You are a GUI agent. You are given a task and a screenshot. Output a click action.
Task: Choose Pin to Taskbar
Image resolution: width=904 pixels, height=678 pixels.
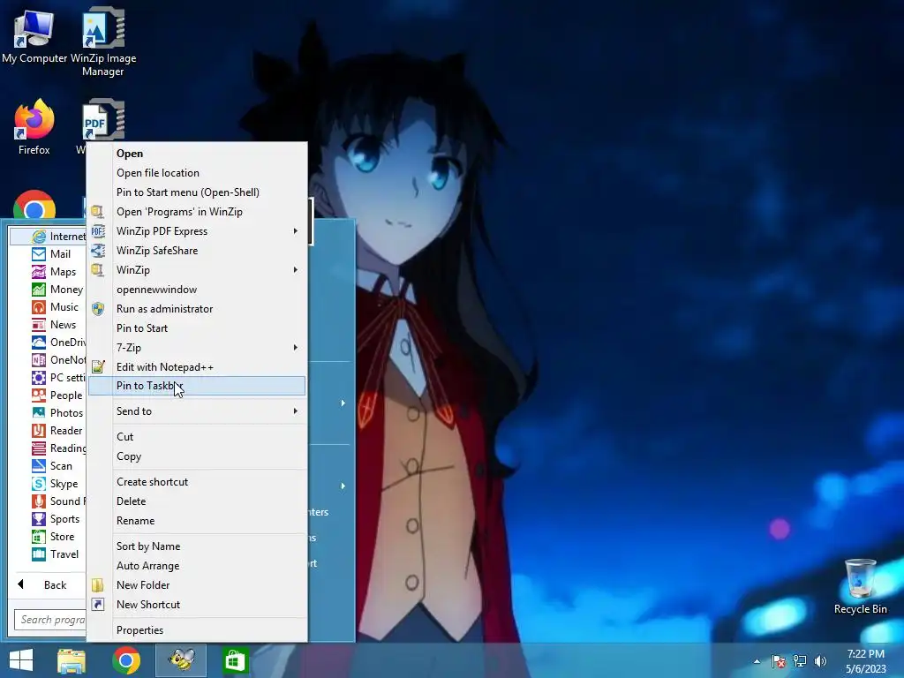tap(197, 386)
